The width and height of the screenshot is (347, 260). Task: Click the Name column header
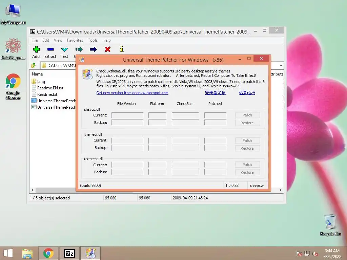coord(37,74)
